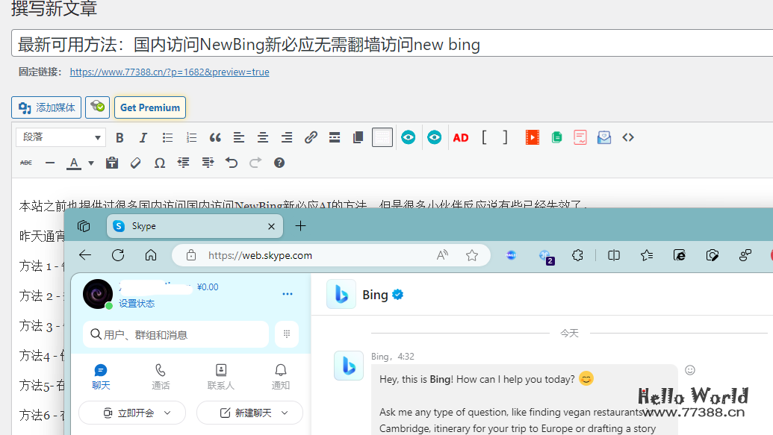
Task: Edit the article title field
Action: click(392, 43)
